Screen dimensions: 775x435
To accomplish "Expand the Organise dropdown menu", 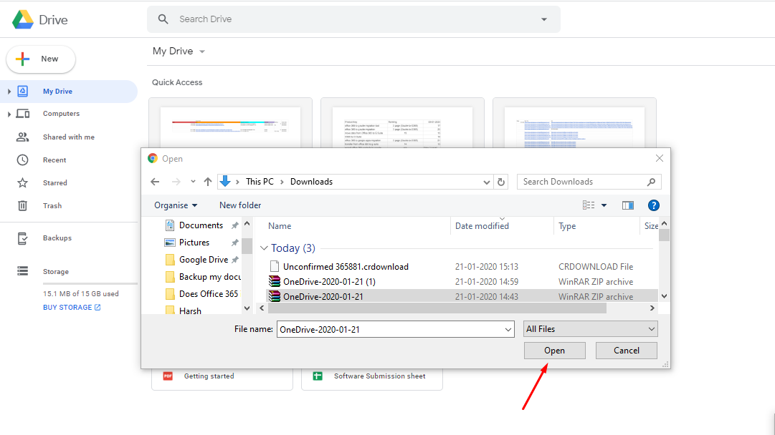I will (176, 205).
